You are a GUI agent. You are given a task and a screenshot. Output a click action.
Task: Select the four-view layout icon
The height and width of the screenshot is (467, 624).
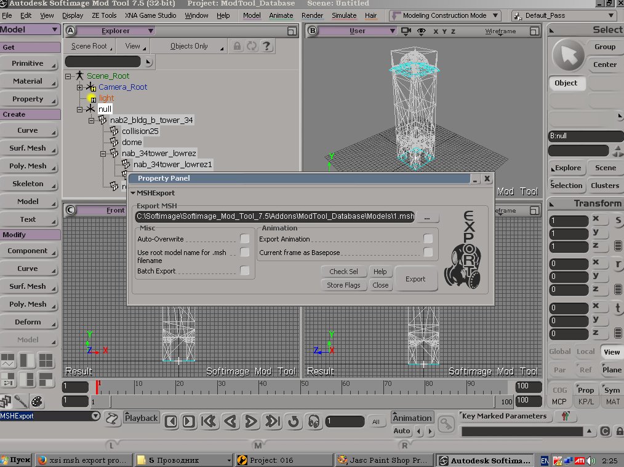46,361
